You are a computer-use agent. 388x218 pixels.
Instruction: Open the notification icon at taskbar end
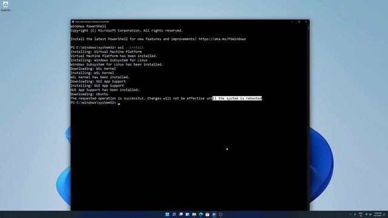384,214
